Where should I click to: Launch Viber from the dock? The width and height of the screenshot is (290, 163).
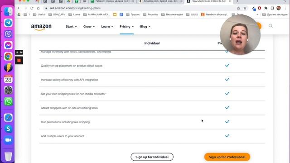click(x=8, y=34)
